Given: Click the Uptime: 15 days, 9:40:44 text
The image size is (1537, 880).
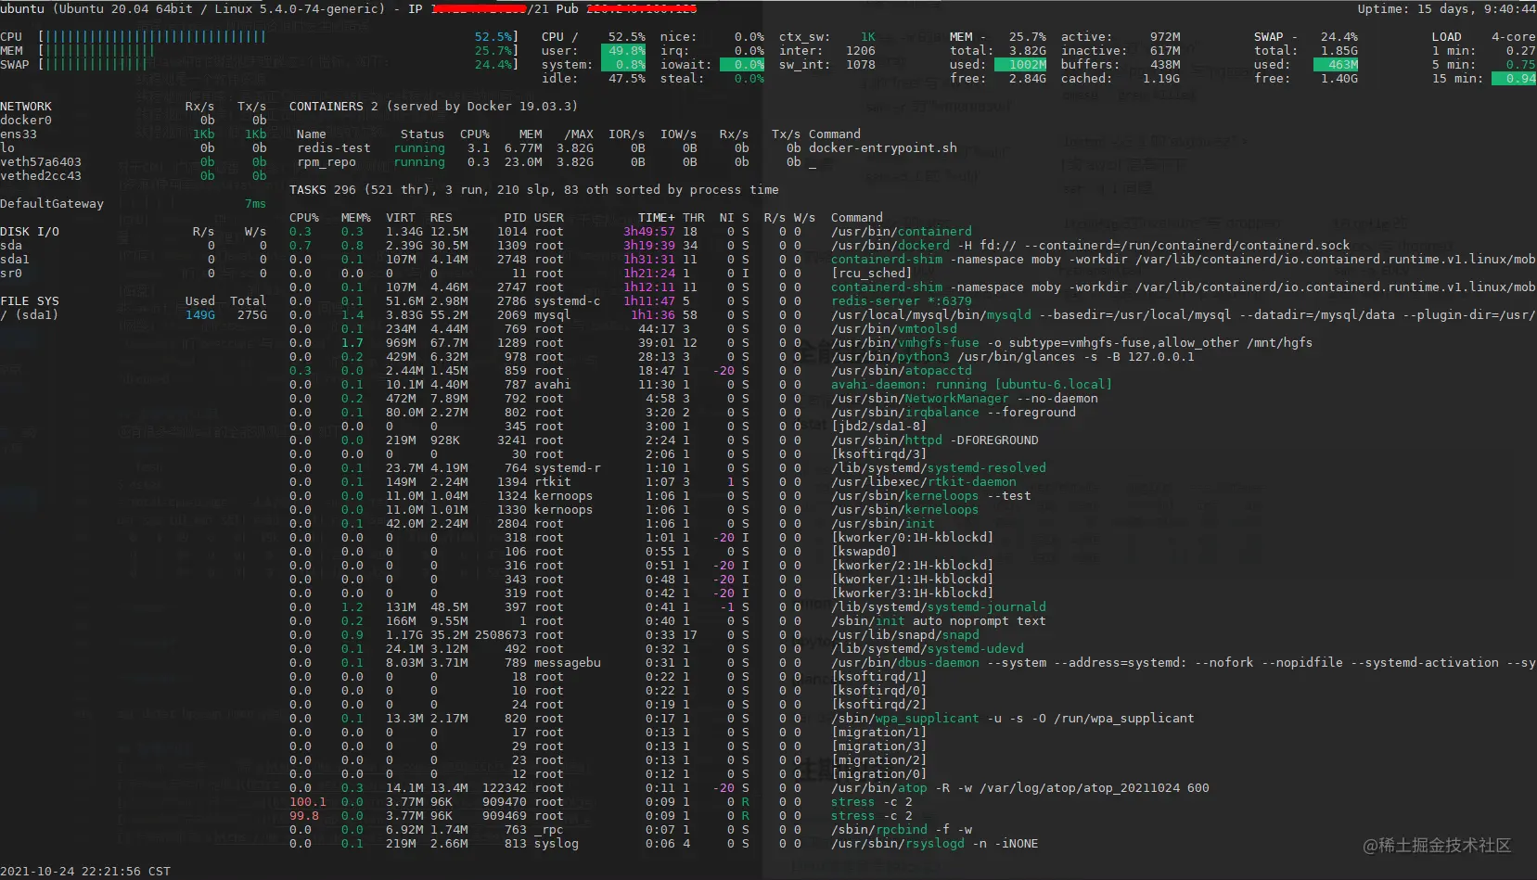Looking at the screenshot, I should click(1446, 8).
